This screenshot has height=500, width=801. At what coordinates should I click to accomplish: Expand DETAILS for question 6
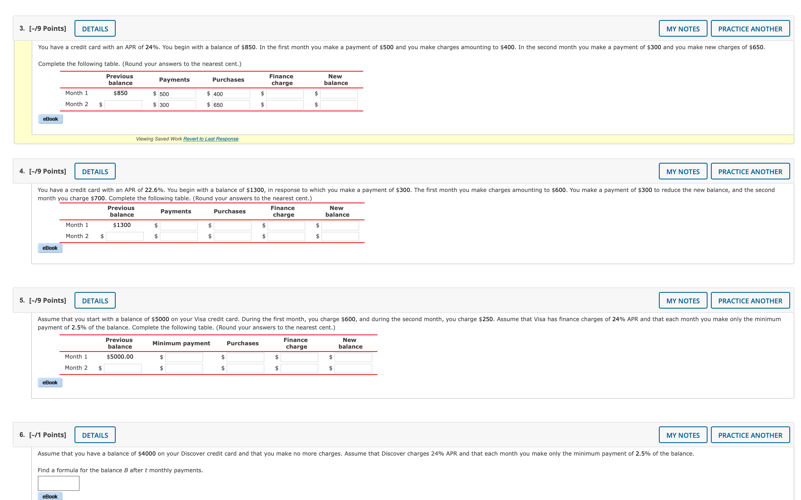coord(95,435)
